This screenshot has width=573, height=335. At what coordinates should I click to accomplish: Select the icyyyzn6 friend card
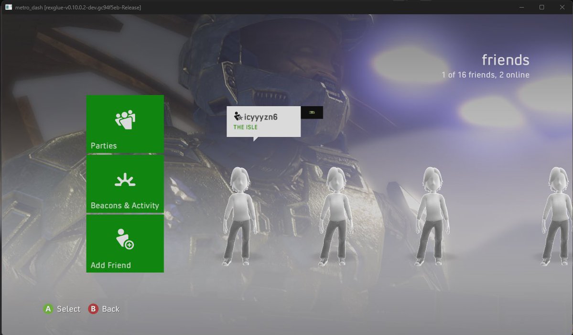click(263, 122)
